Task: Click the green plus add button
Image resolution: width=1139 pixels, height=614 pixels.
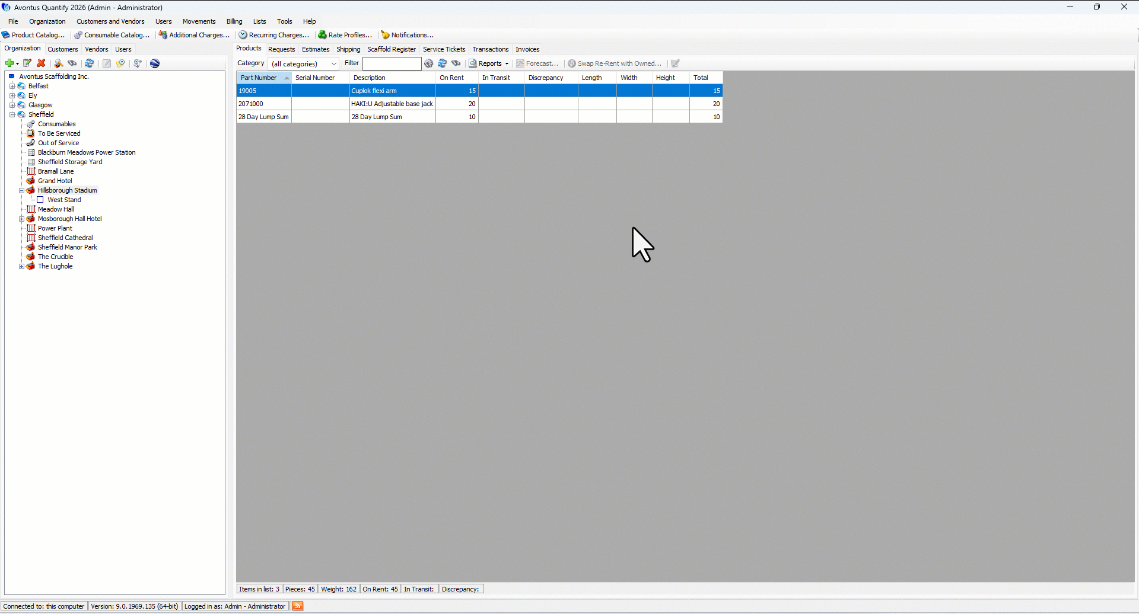Action: 9,63
